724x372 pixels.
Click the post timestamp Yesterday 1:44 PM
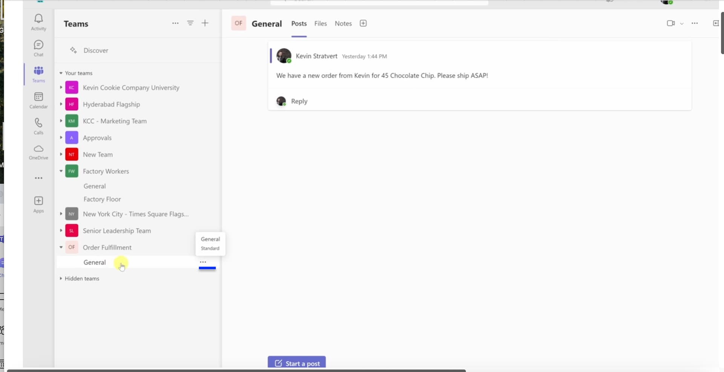(364, 56)
